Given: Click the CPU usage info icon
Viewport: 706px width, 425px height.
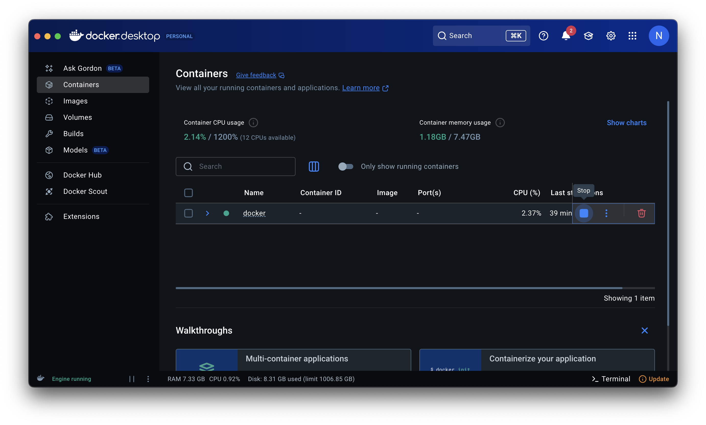Looking at the screenshot, I should 253,123.
